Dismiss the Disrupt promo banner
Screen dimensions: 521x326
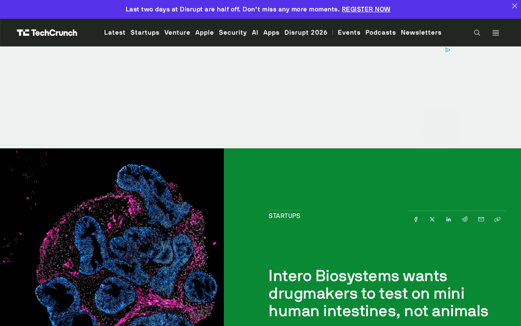coord(514,6)
